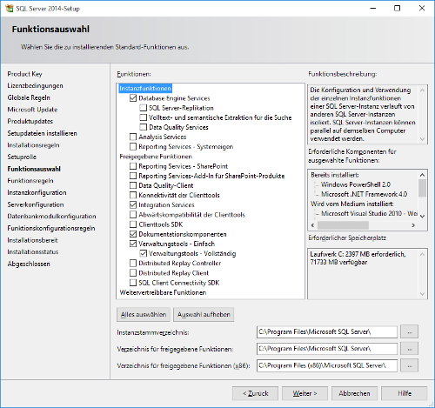Select Weitervertreibbare Funktionen tree node

[163, 292]
